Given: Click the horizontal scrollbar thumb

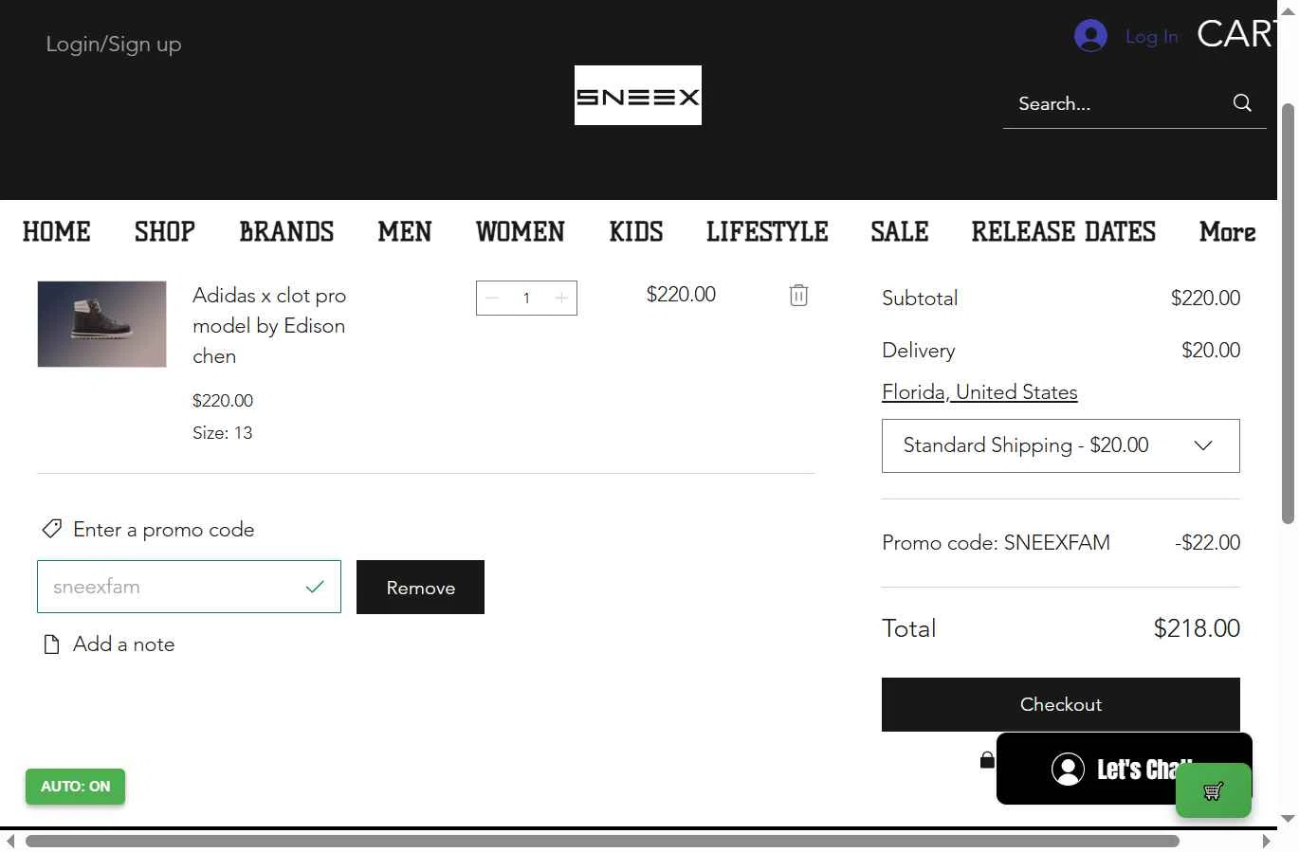Looking at the screenshot, I should (x=602, y=841).
